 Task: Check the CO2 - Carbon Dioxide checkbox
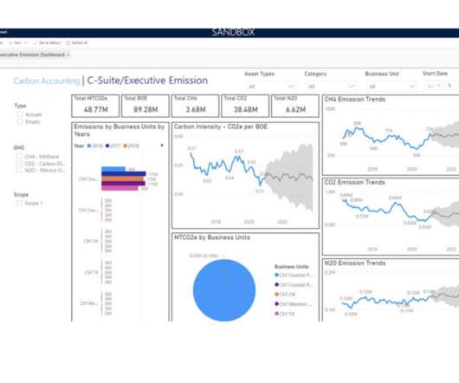20,164
